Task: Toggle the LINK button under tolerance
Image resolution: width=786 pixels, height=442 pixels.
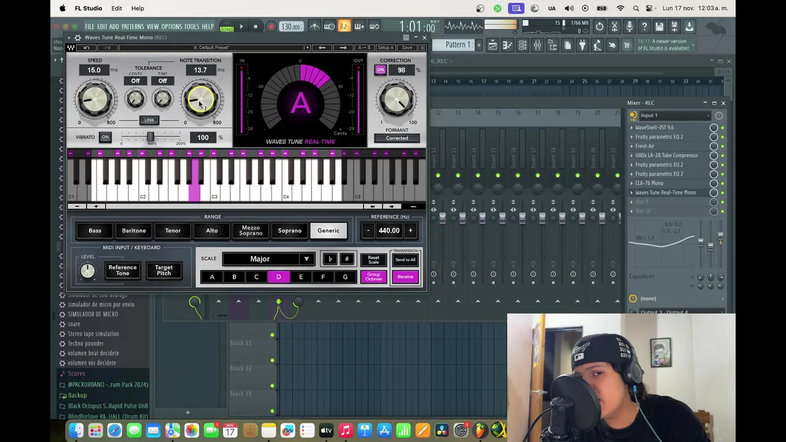Action: pos(149,120)
